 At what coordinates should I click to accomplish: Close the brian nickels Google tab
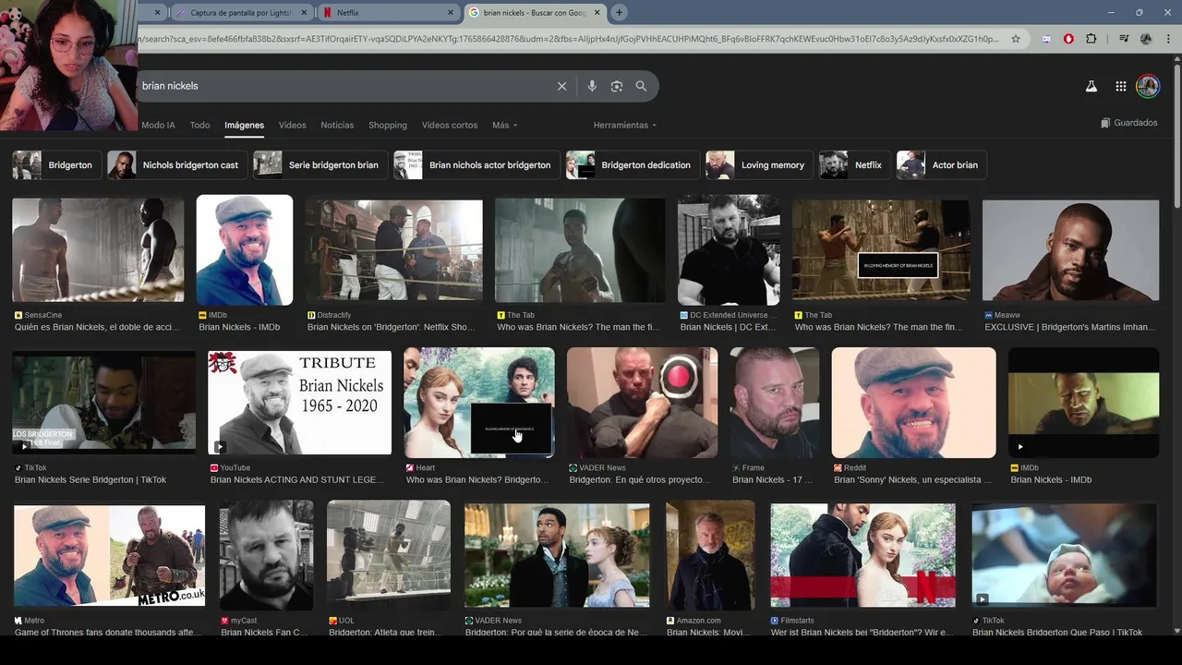597,13
